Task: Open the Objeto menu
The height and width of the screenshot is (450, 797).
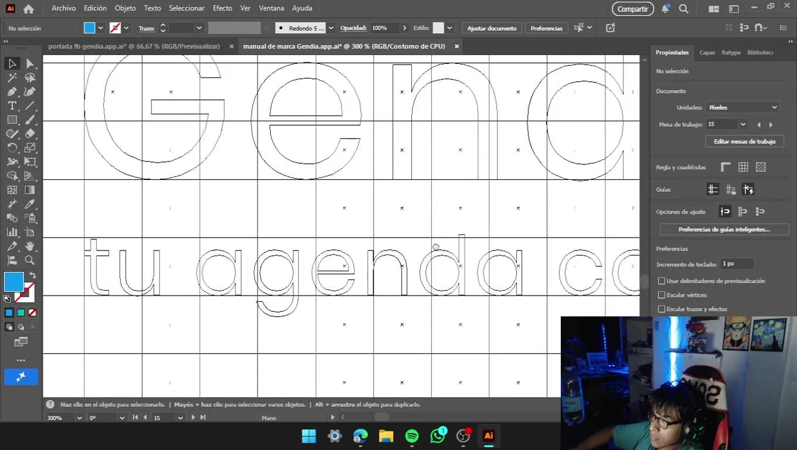Action: point(125,8)
